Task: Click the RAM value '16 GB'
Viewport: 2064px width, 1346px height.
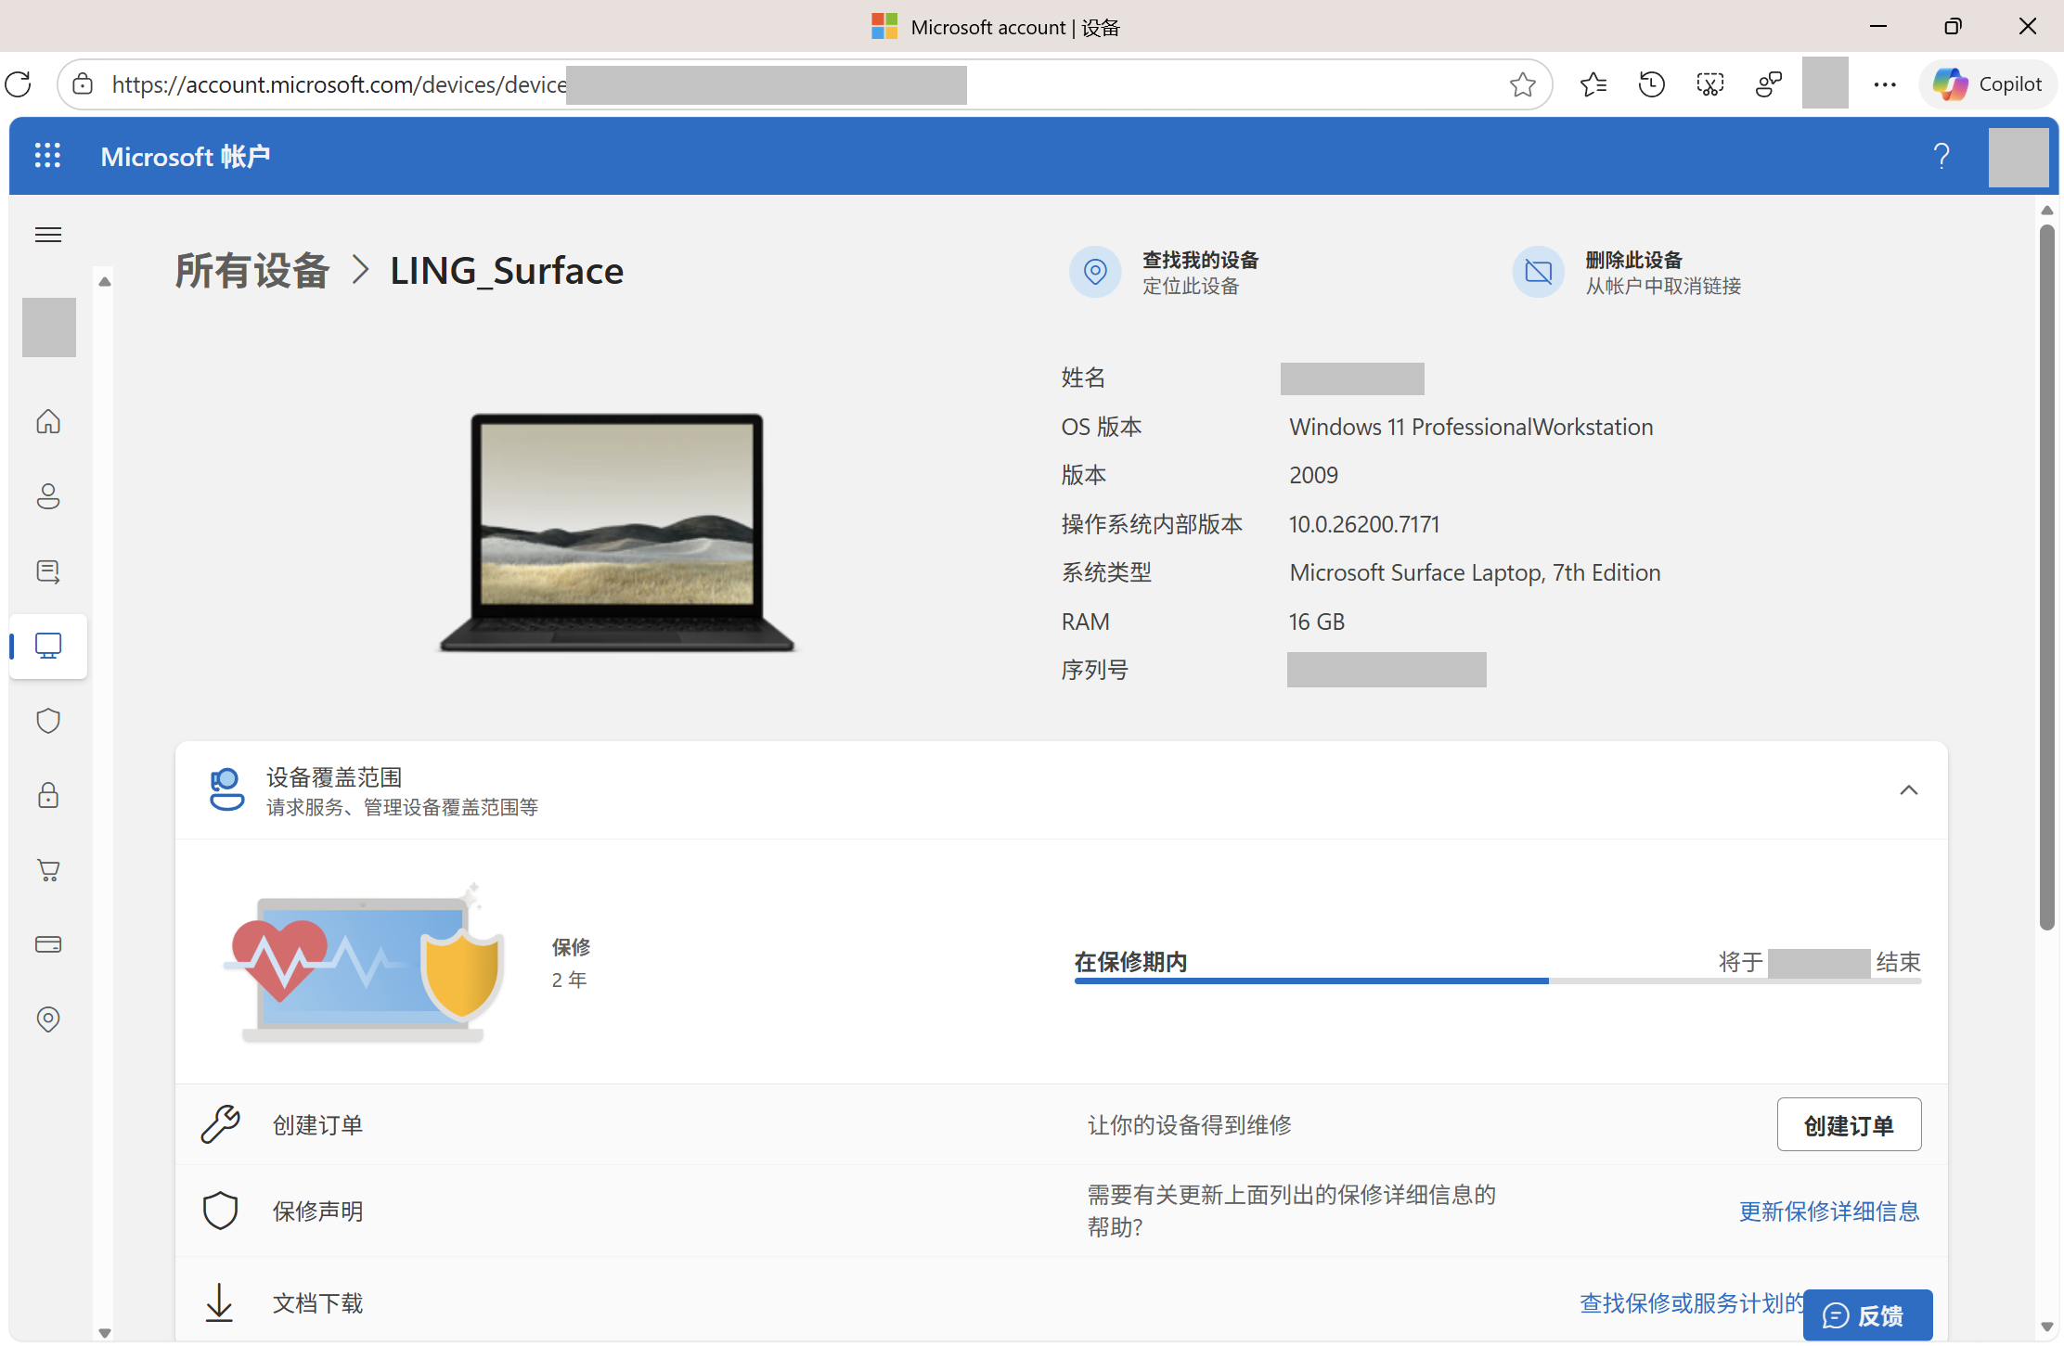Action: (x=1316, y=622)
